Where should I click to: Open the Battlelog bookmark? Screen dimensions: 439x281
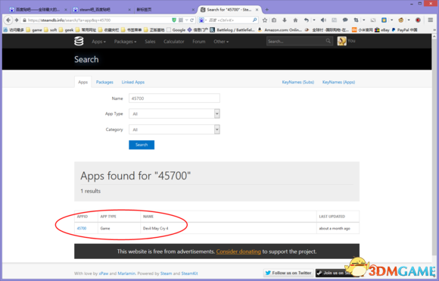232,30
